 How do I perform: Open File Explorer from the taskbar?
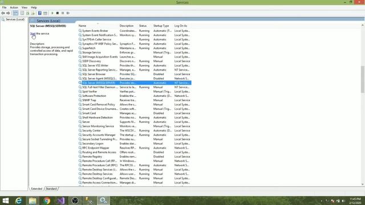(33, 200)
